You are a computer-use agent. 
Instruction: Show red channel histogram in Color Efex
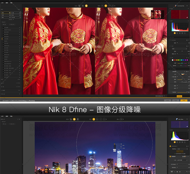click(x=177, y=33)
